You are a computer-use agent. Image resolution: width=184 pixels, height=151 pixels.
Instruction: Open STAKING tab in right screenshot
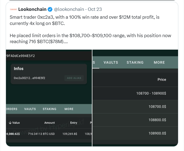[135, 62]
